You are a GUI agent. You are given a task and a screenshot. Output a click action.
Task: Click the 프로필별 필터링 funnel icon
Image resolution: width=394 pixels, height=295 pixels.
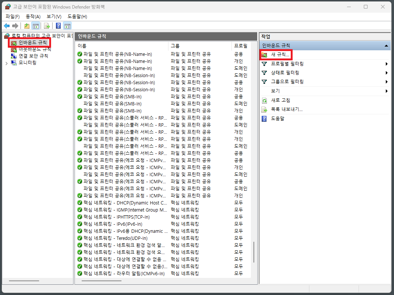coord(264,64)
